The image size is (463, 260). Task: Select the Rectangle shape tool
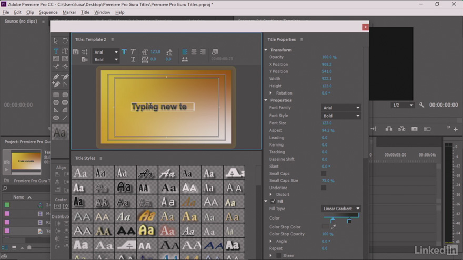(56, 95)
